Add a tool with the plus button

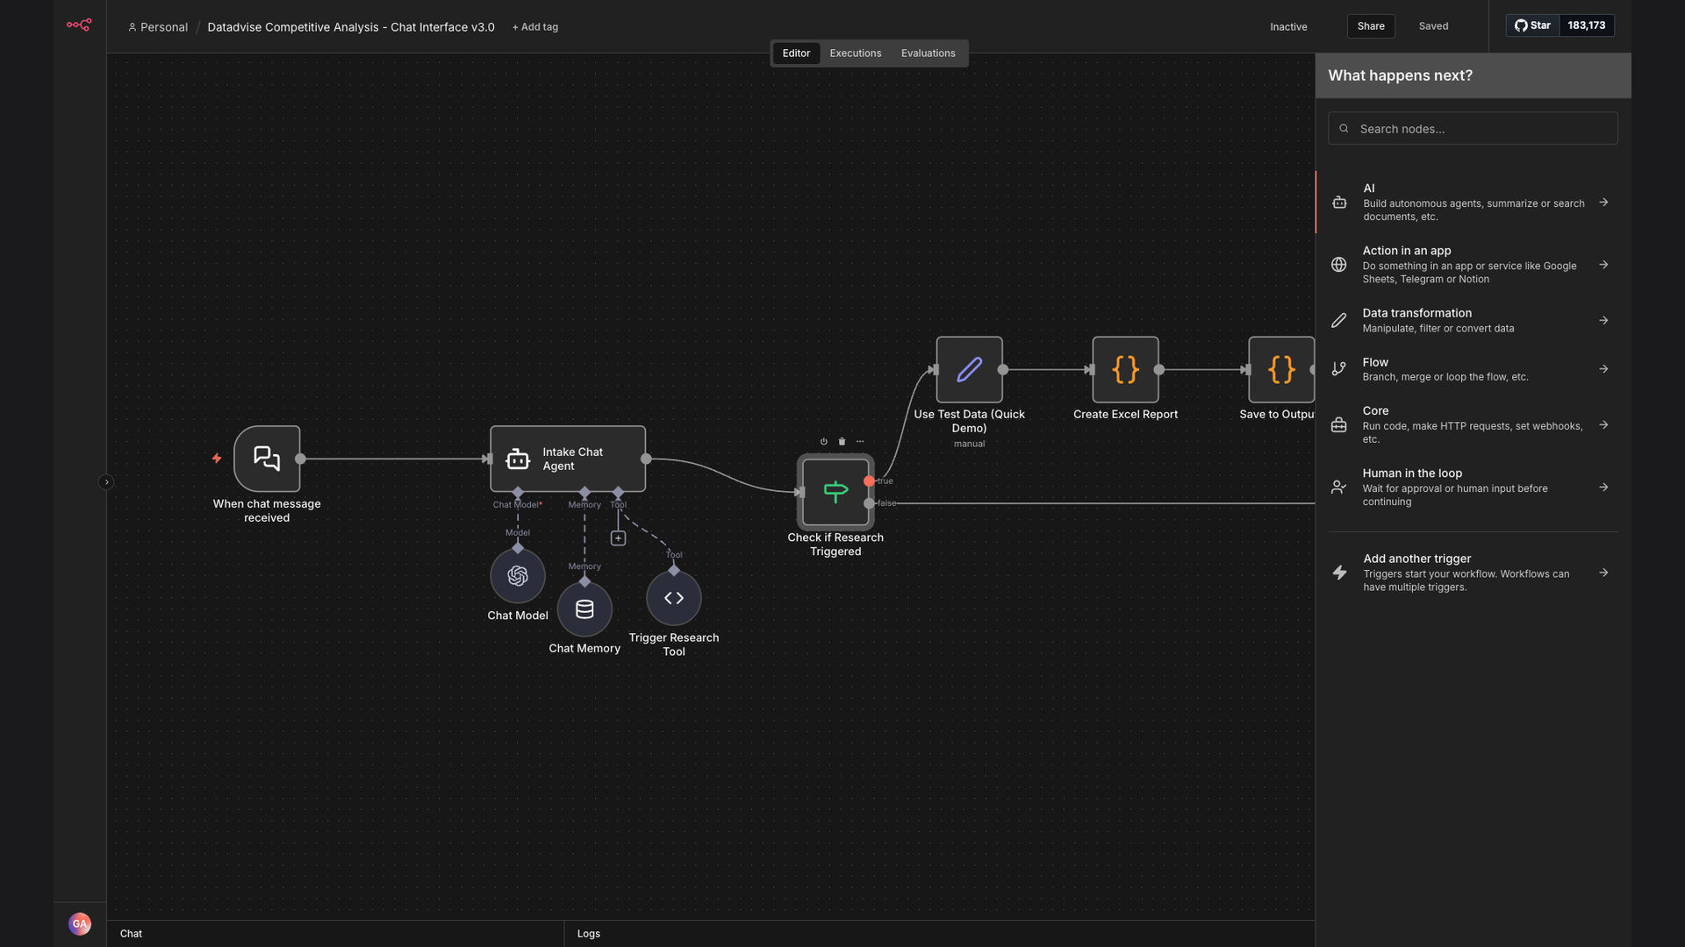point(618,538)
